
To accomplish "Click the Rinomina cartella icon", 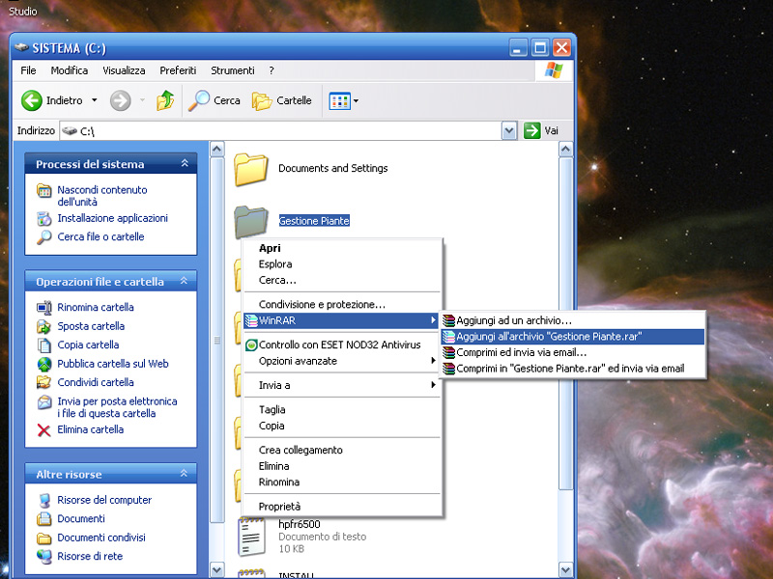I will 44,308.
